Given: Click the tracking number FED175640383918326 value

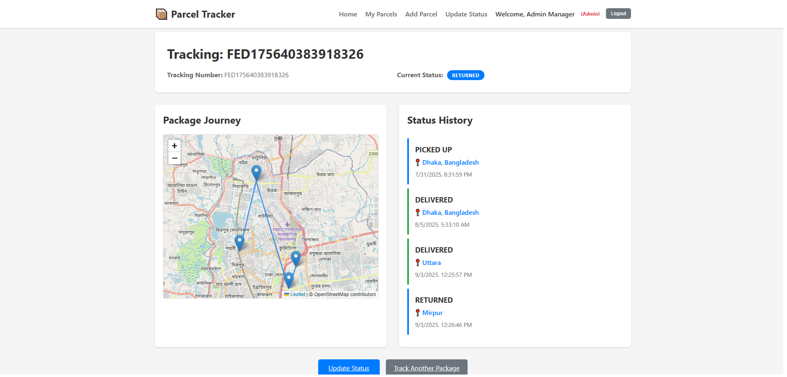Looking at the screenshot, I should [257, 75].
